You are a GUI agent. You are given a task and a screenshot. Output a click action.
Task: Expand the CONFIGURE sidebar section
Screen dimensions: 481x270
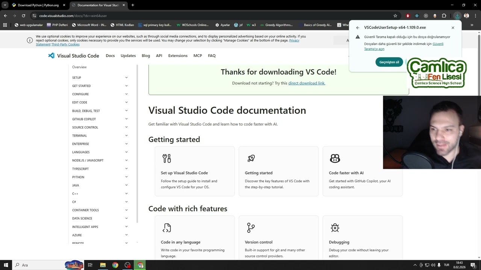coord(100,94)
